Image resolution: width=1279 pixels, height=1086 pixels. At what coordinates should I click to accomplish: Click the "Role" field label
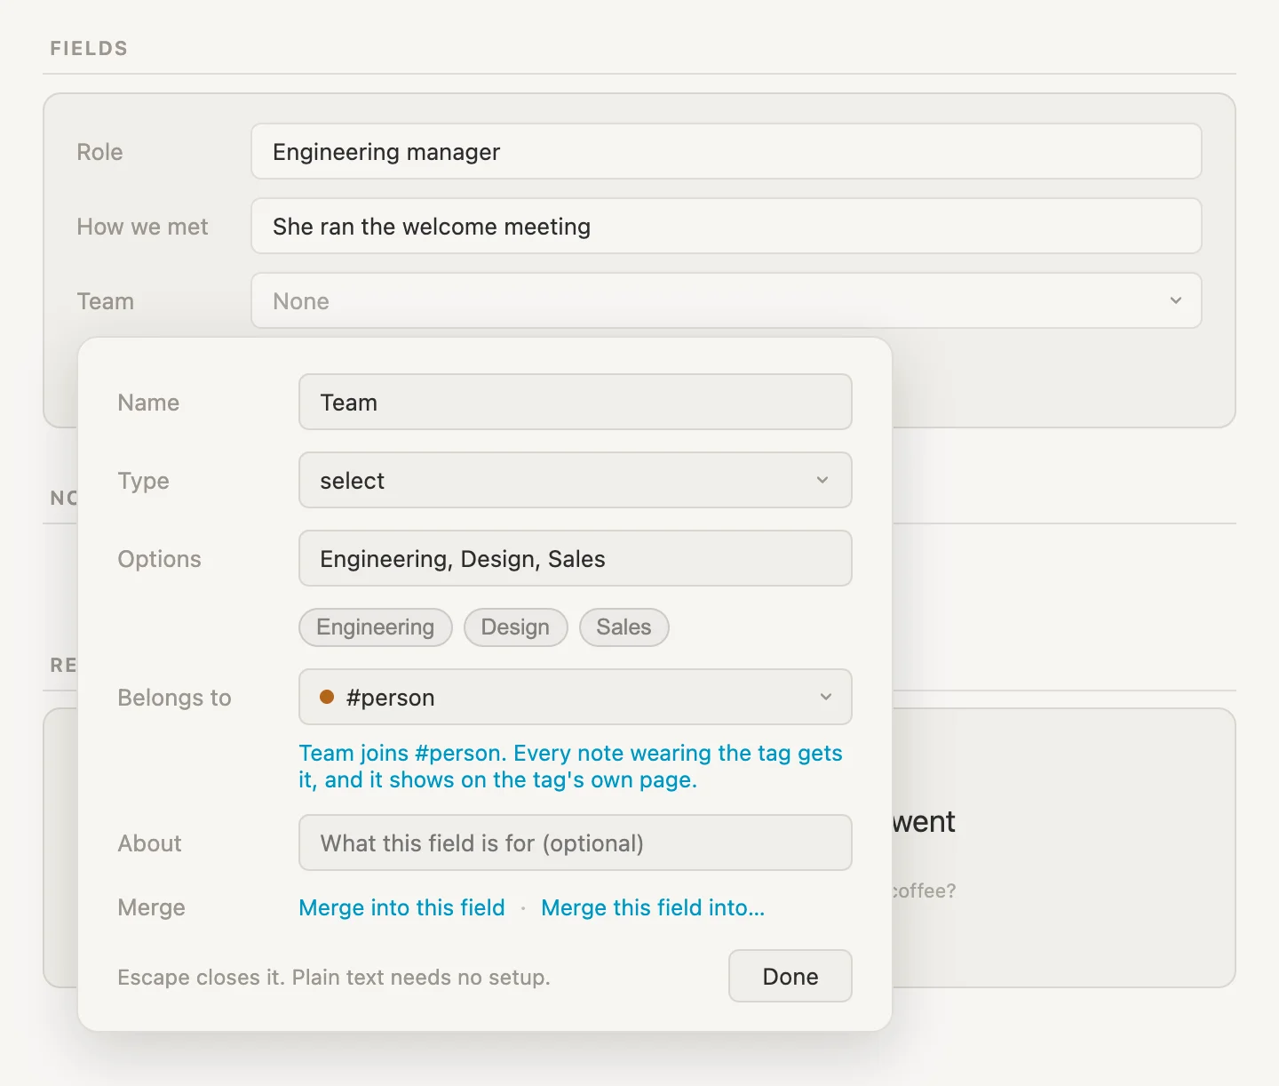99,152
